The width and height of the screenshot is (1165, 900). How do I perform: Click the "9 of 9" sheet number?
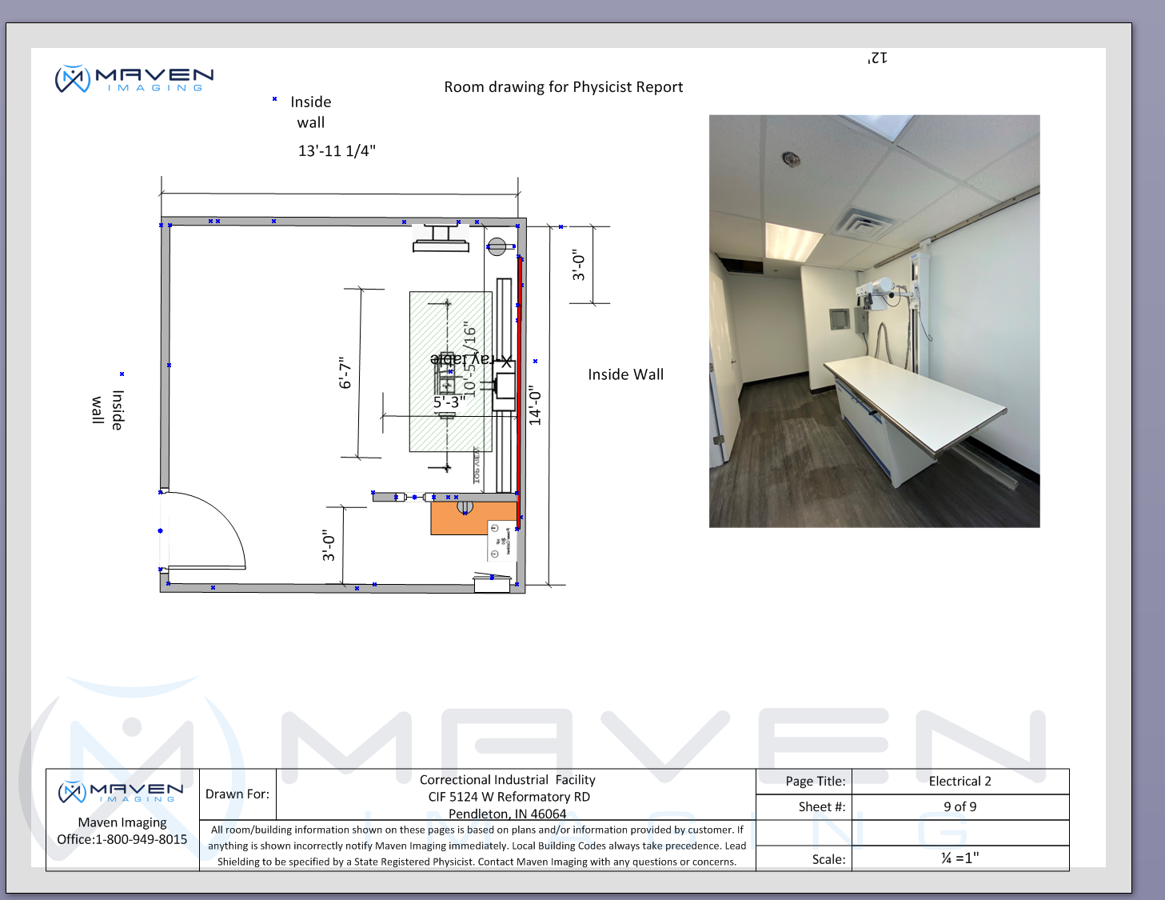960,806
